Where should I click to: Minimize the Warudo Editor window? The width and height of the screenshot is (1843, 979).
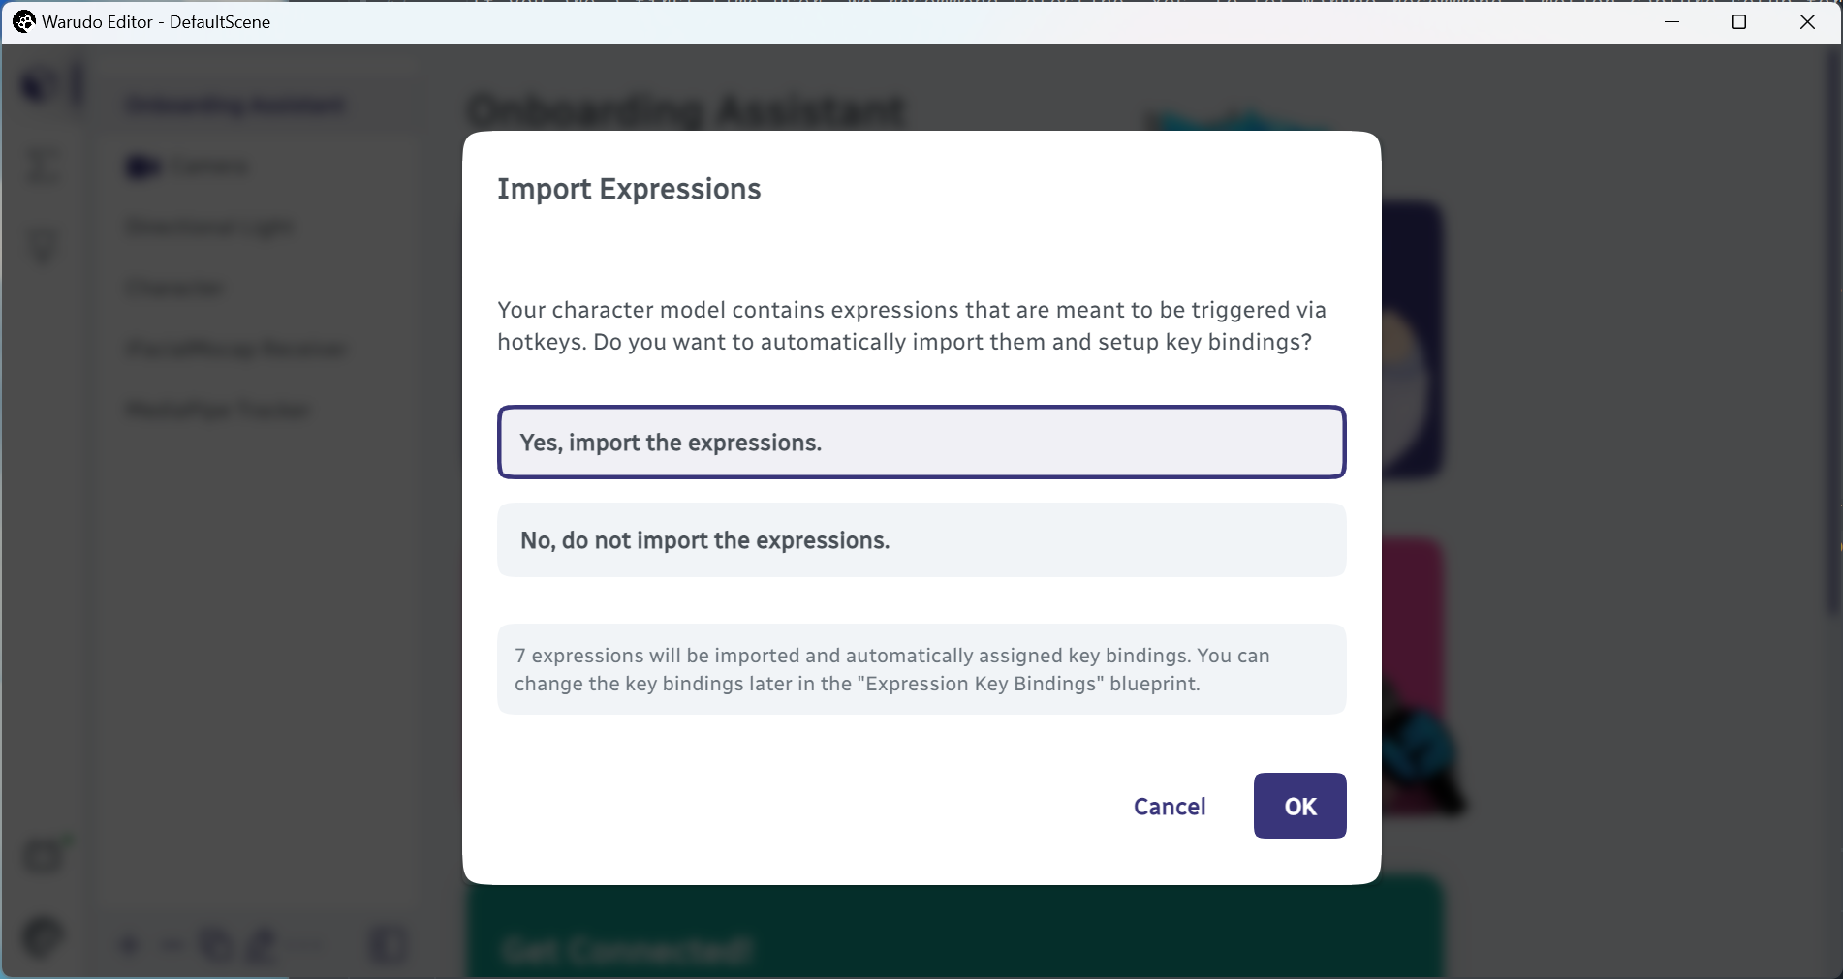[x=1671, y=21]
